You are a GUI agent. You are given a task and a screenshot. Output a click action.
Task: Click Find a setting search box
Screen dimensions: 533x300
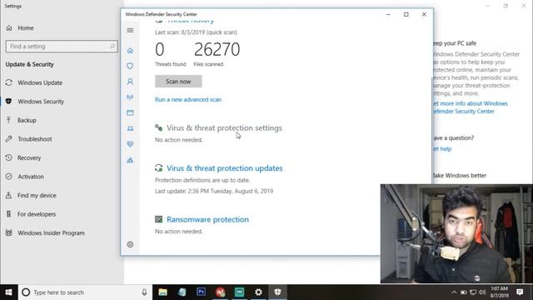coord(62,47)
